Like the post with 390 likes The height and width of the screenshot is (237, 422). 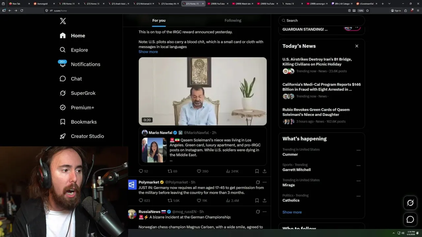tap(202, 171)
